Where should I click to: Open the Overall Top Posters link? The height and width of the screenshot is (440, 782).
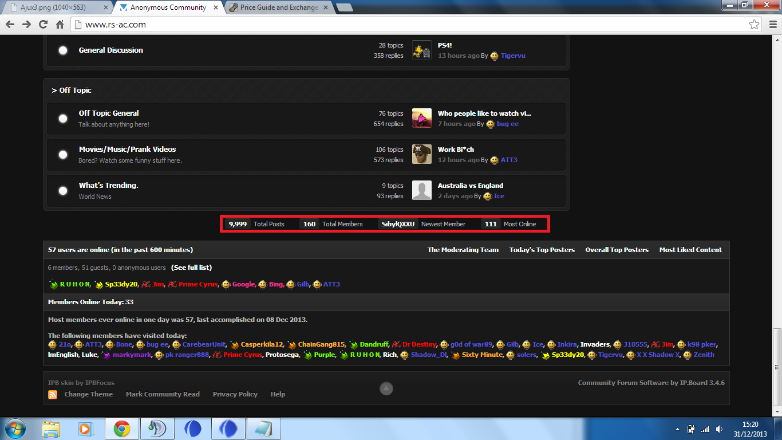tap(617, 250)
